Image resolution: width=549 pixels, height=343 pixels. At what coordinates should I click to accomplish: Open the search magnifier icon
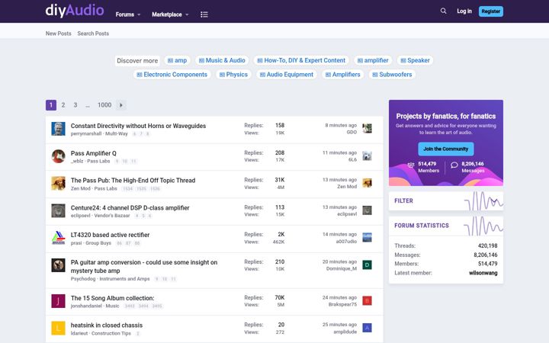click(x=443, y=11)
